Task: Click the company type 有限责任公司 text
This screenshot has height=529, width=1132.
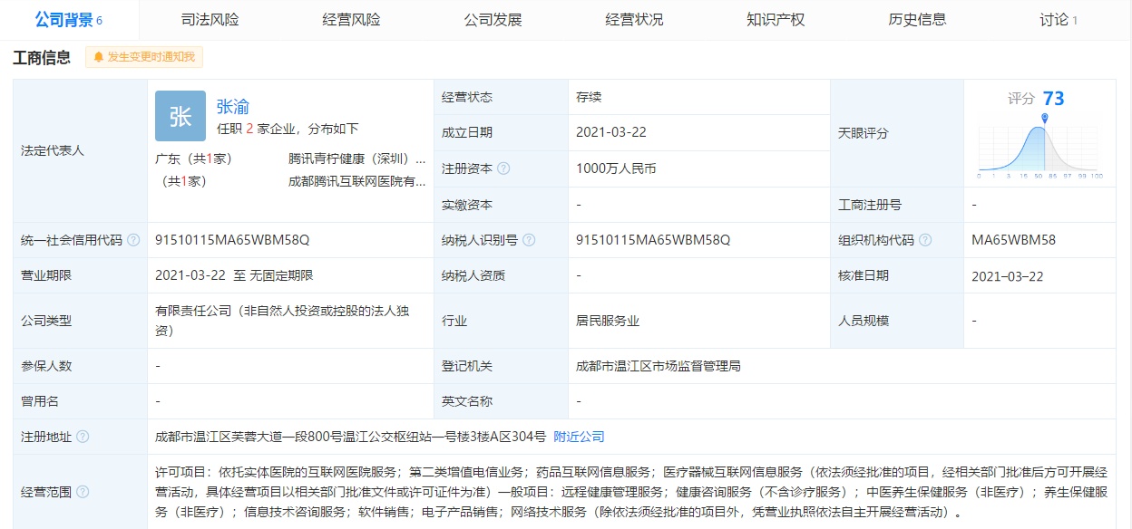Action: [x=282, y=321]
